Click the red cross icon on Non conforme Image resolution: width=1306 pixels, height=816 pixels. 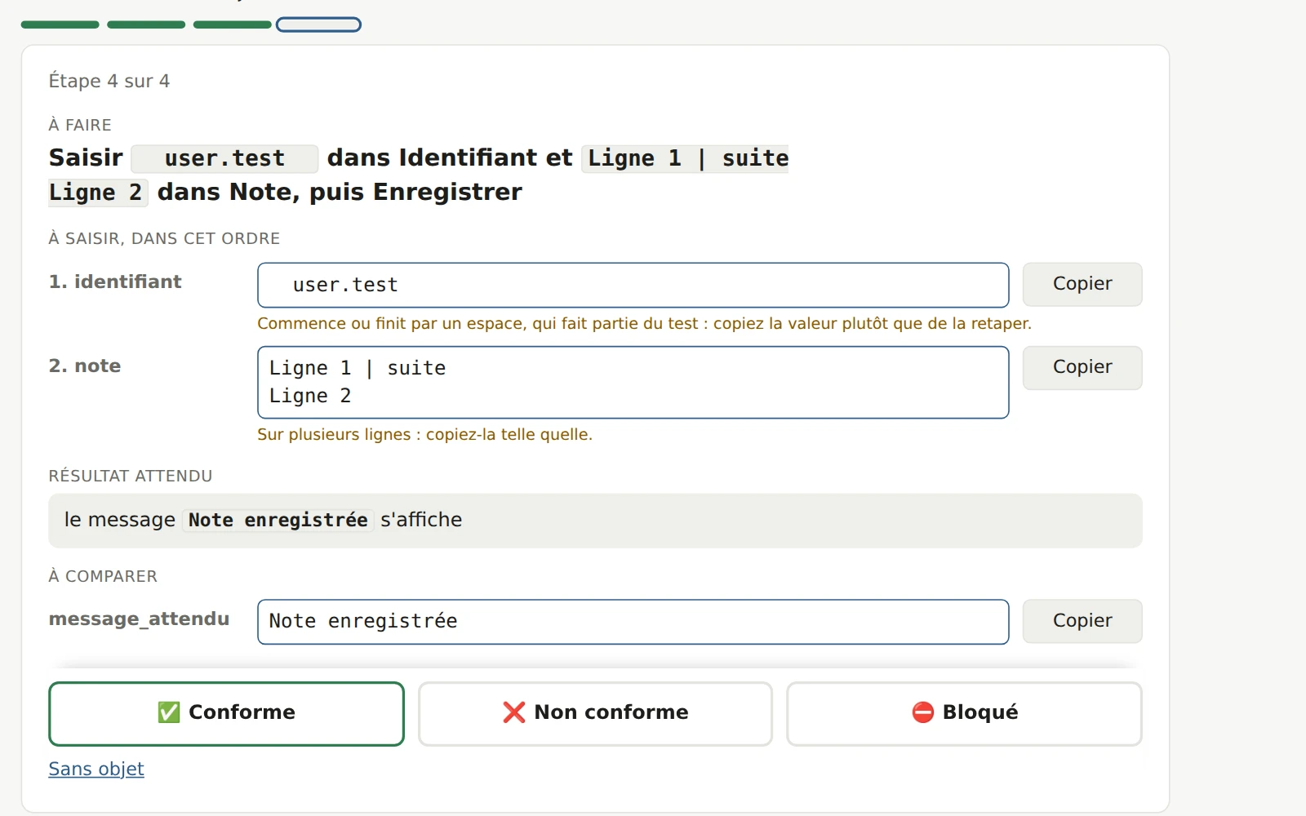click(514, 712)
